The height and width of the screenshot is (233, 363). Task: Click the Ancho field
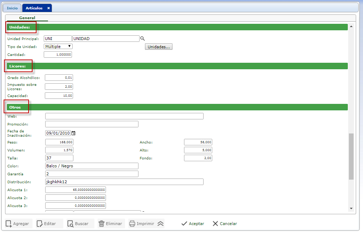tap(198, 142)
